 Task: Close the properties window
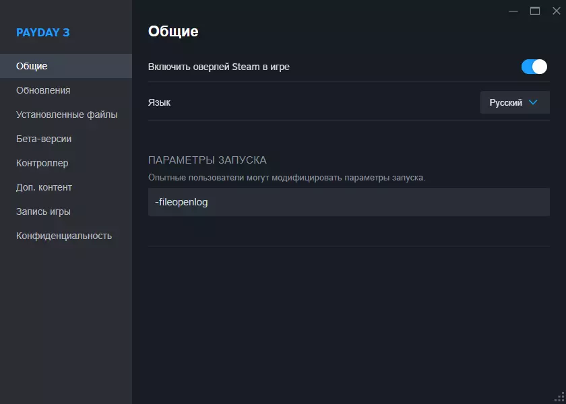pyautogui.click(x=556, y=11)
